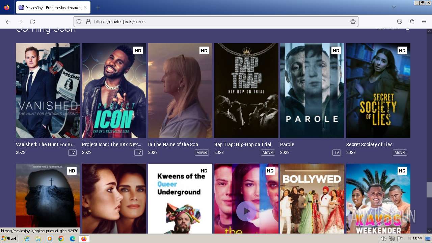View site security padlock info
This screenshot has width=432, height=243.
tap(88, 22)
